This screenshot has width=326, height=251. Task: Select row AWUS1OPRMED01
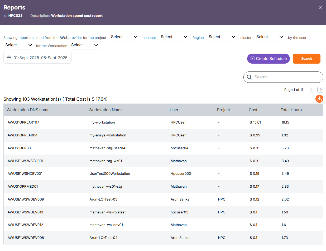coord(163,186)
